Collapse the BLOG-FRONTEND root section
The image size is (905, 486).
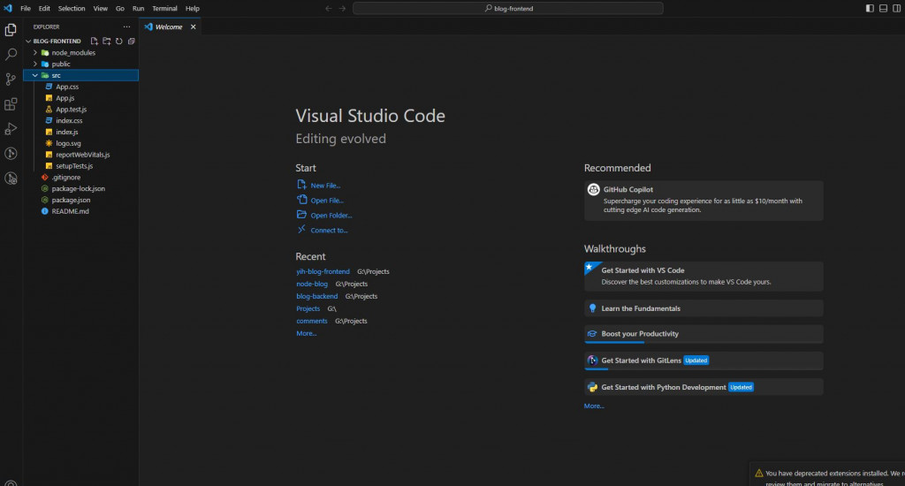point(28,41)
